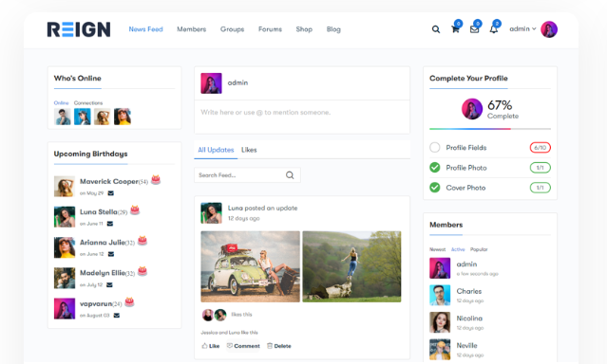
Task: Delete Luna's post
Action: coord(278,346)
